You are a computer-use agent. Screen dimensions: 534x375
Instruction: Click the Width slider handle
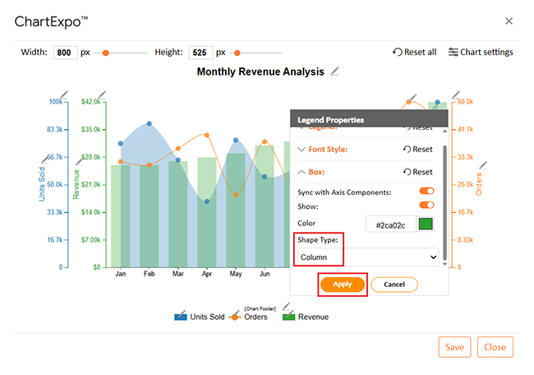[105, 53]
